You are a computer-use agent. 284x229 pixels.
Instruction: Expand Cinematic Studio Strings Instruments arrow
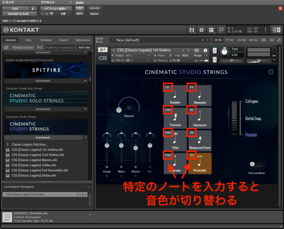point(85,138)
